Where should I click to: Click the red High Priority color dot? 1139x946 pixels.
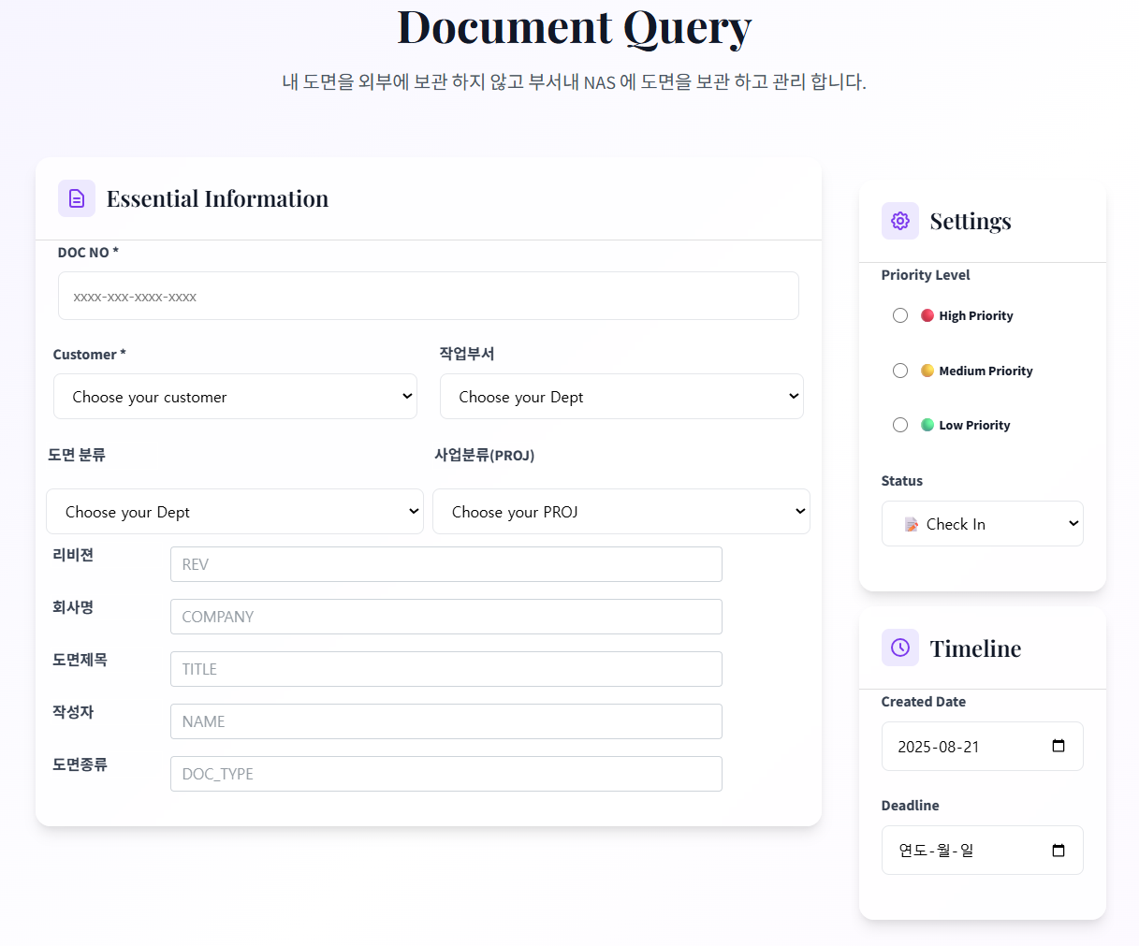tap(927, 315)
